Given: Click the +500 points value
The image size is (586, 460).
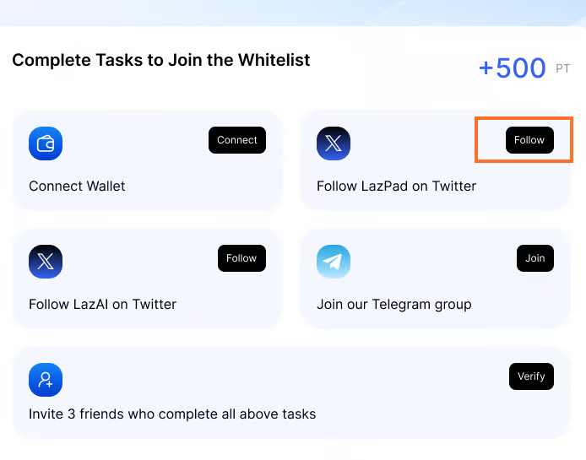Looking at the screenshot, I should [512, 68].
